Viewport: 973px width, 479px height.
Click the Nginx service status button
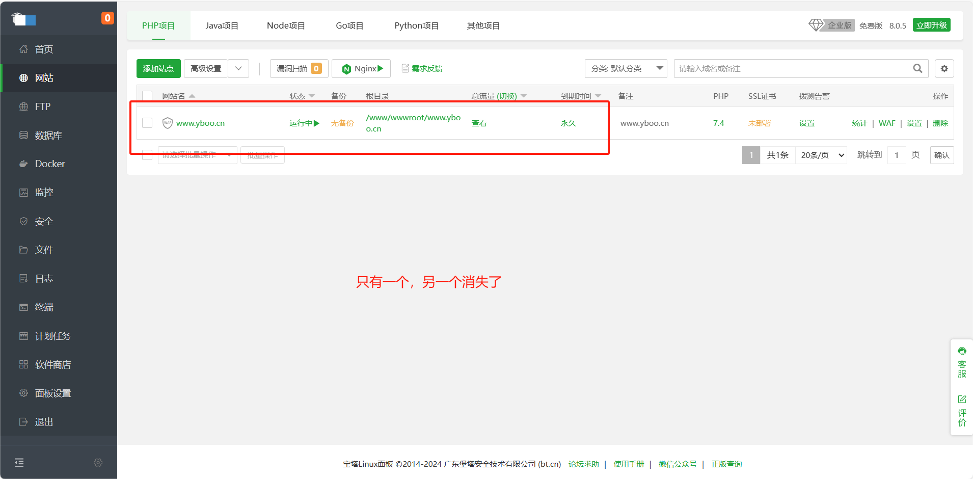point(361,68)
